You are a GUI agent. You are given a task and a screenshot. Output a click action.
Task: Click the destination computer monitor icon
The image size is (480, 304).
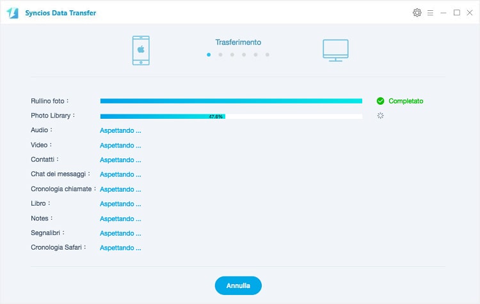point(335,50)
